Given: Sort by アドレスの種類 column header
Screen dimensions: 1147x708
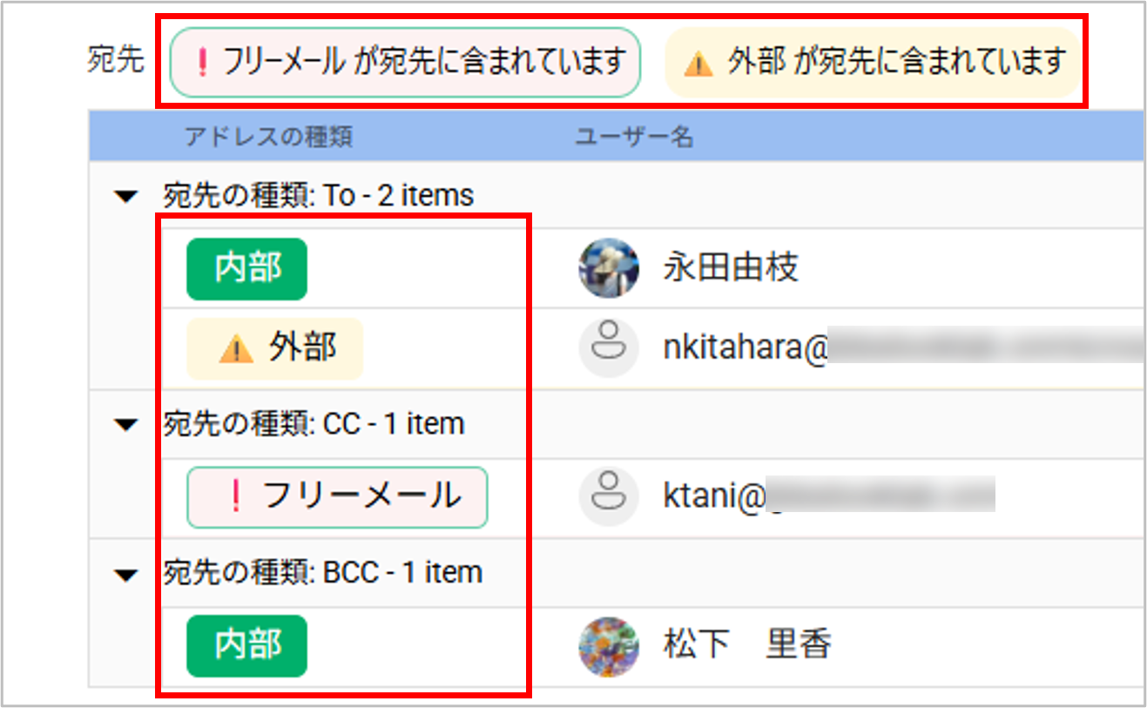Looking at the screenshot, I should [268, 137].
